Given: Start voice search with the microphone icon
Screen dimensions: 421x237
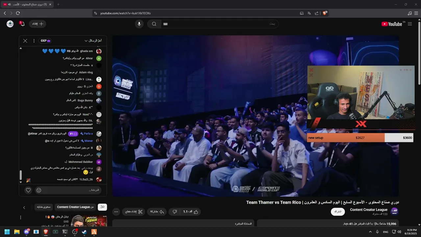Looking at the screenshot, I should pos(139,24).
